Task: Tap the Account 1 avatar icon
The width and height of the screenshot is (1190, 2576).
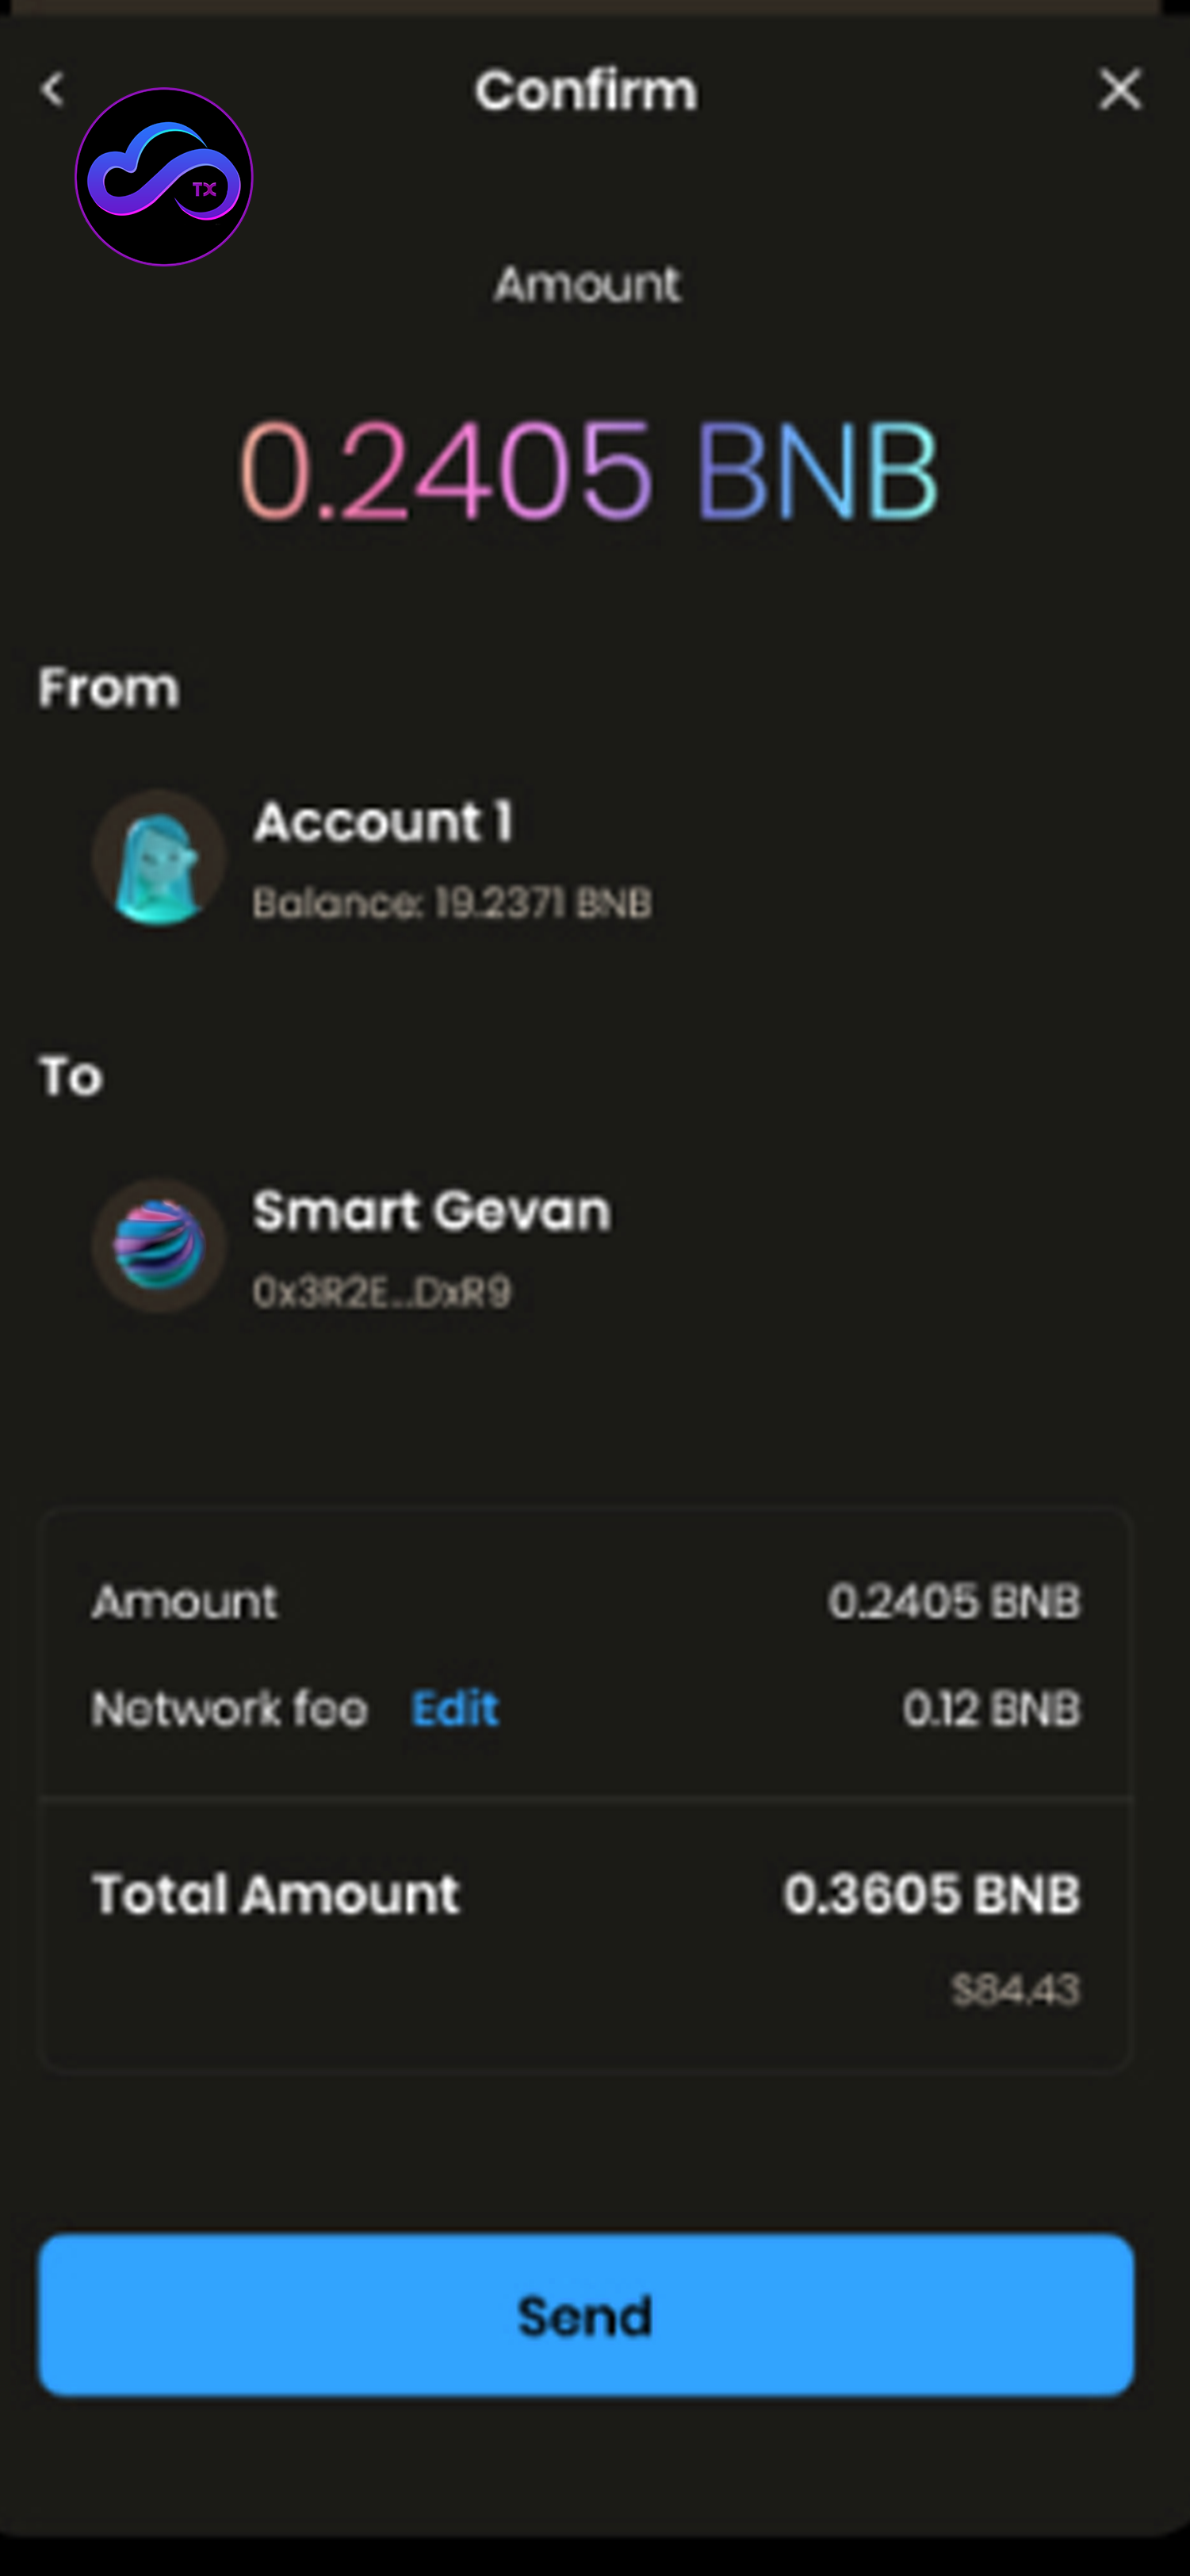Action: tap(158, 858)
